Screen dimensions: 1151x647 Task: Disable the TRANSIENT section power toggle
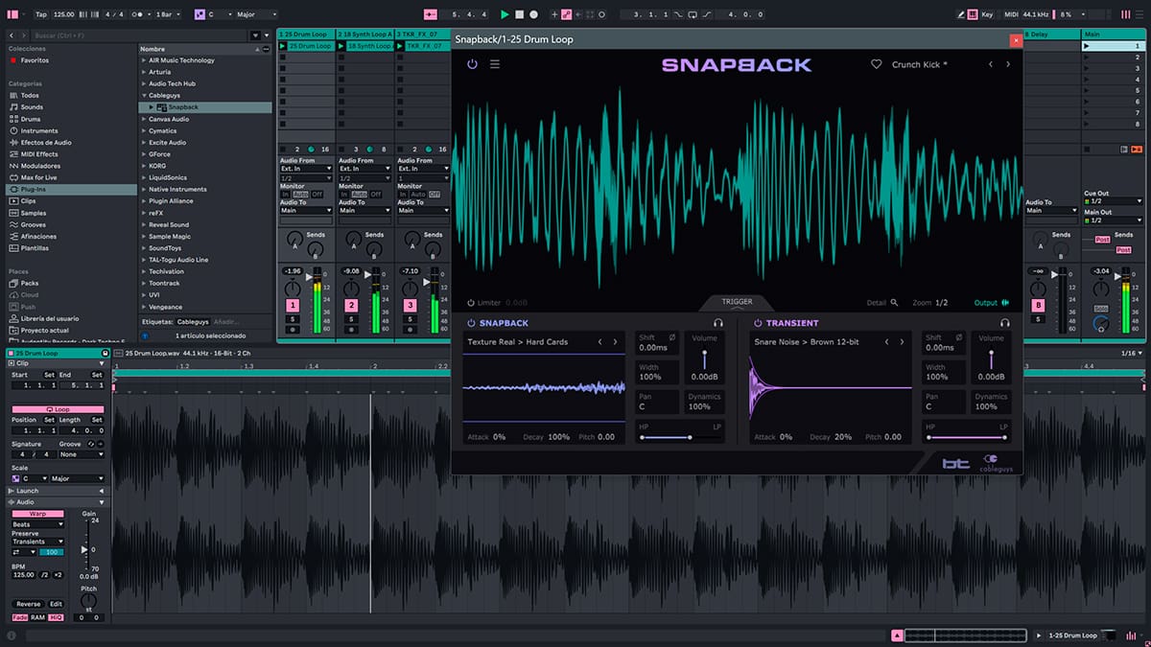pos(758,323)
